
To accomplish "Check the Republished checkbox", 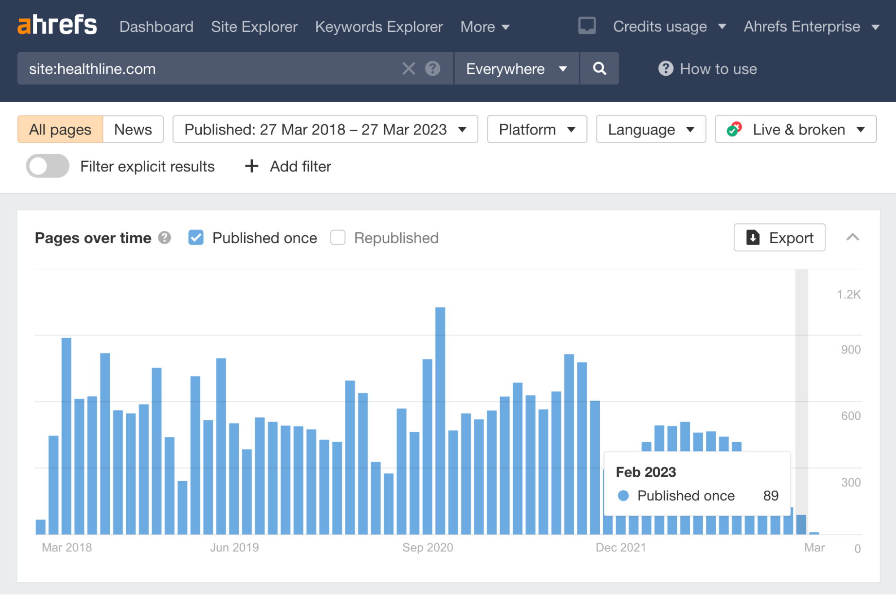I will pos(338,237).
